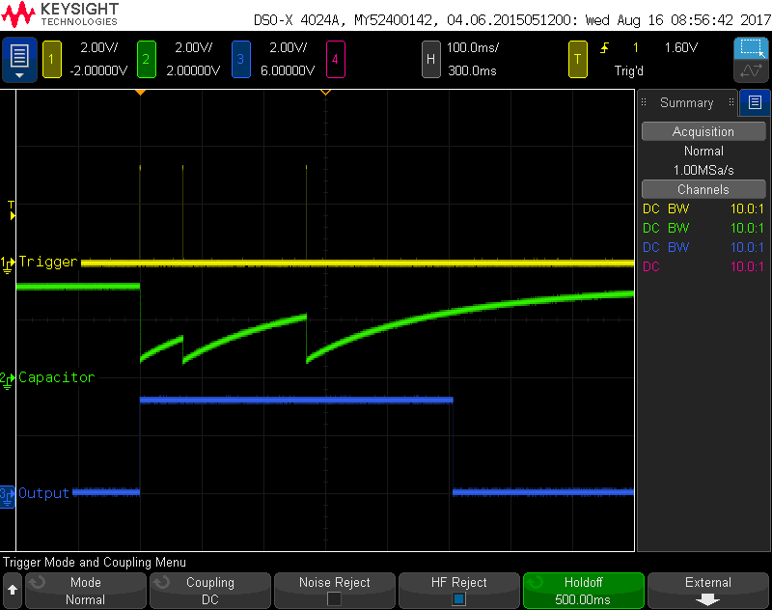Open the Summary panel tab

(x=687, y=102)
